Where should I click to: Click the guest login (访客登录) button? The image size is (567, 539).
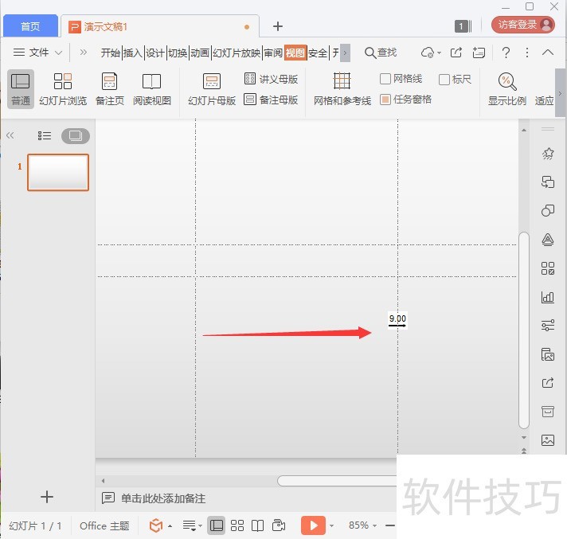522,25
